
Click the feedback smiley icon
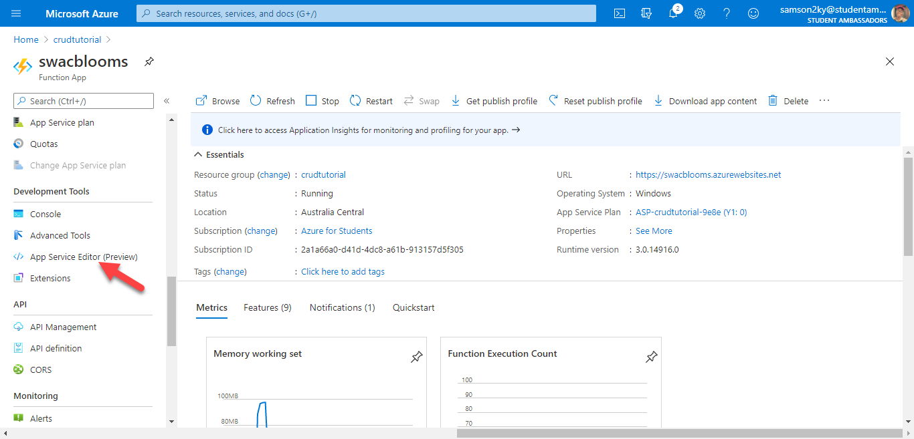pyautogui.click(x=753, y=13)
